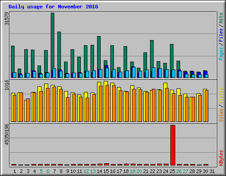
Task: Click day label 15 on the x-axis
Action: click(x=106, y=171)
